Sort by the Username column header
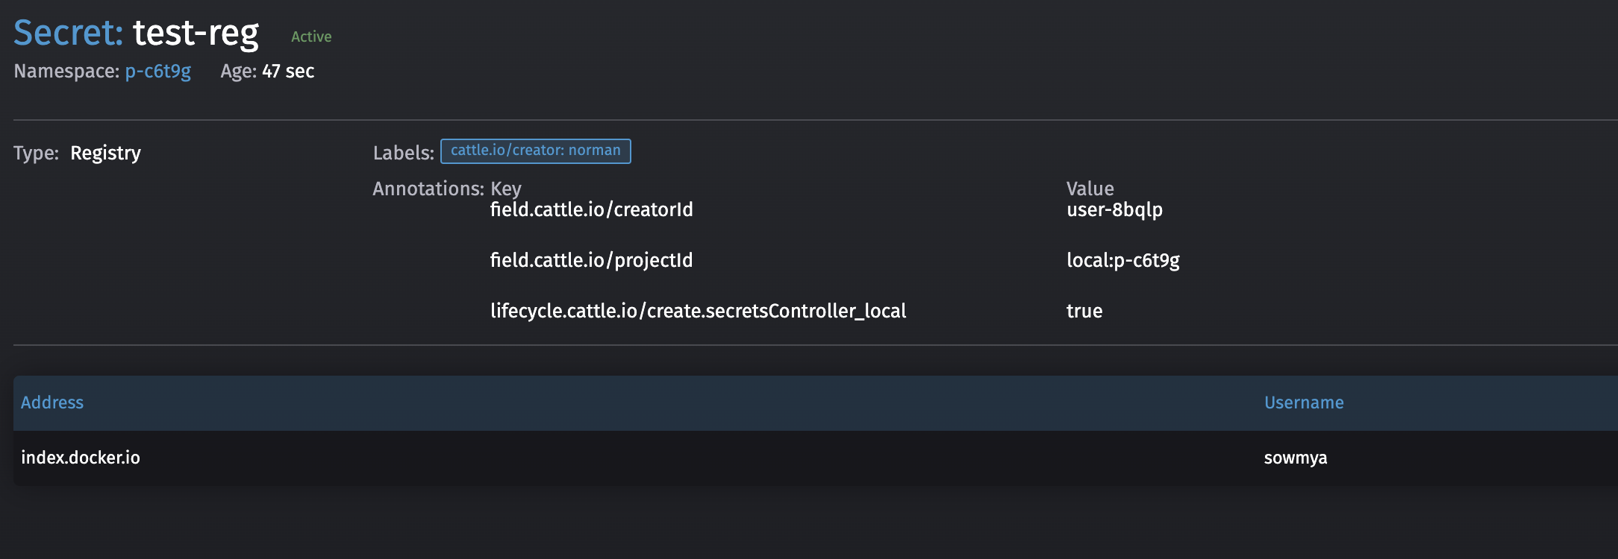This screenshot has height=559, width=1618. click(x=1303, y=402)
